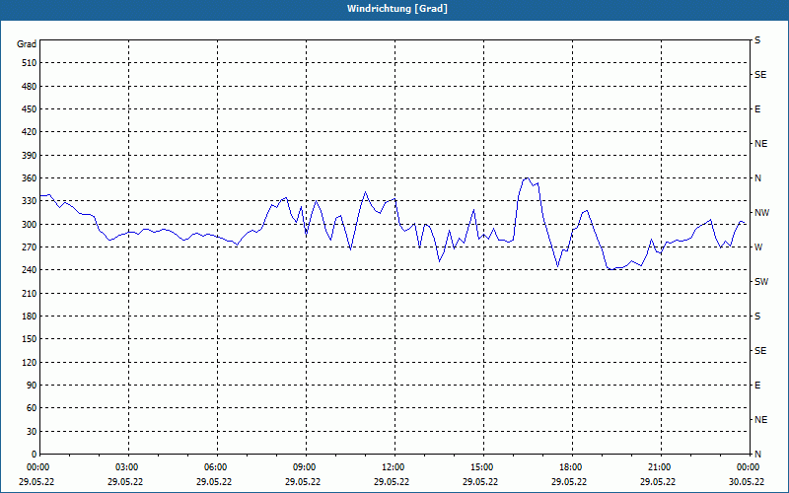Select the 480 y-axis label

(30, 87)
